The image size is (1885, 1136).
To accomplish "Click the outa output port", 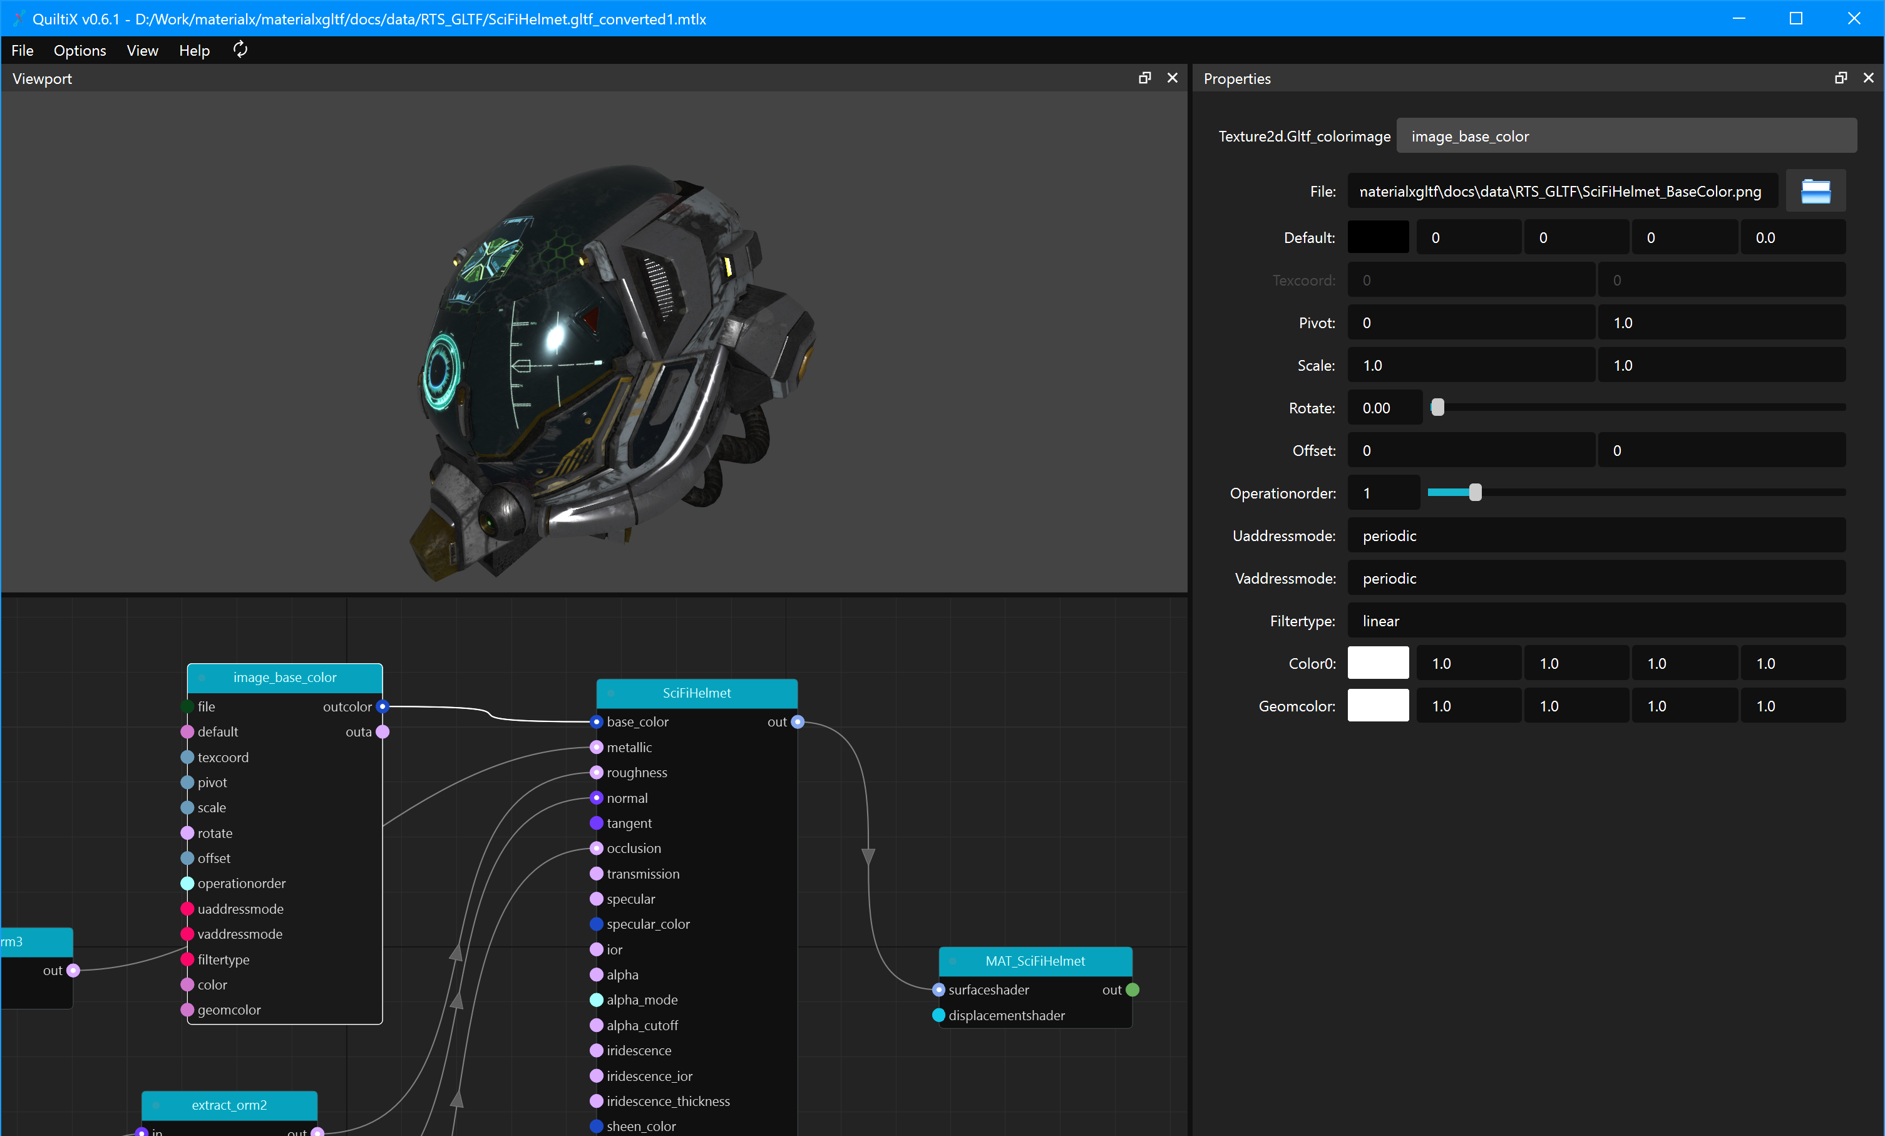I will click(383, 732).
